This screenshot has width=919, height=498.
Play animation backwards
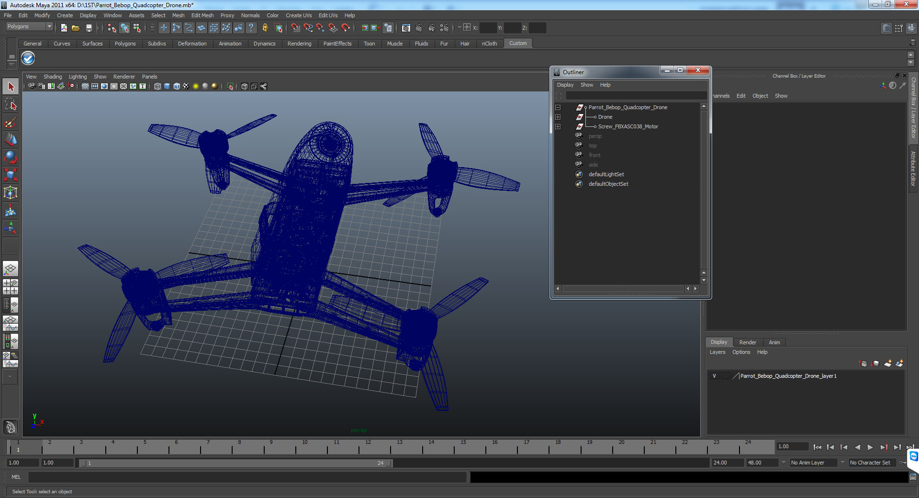[x=857, y=447]
